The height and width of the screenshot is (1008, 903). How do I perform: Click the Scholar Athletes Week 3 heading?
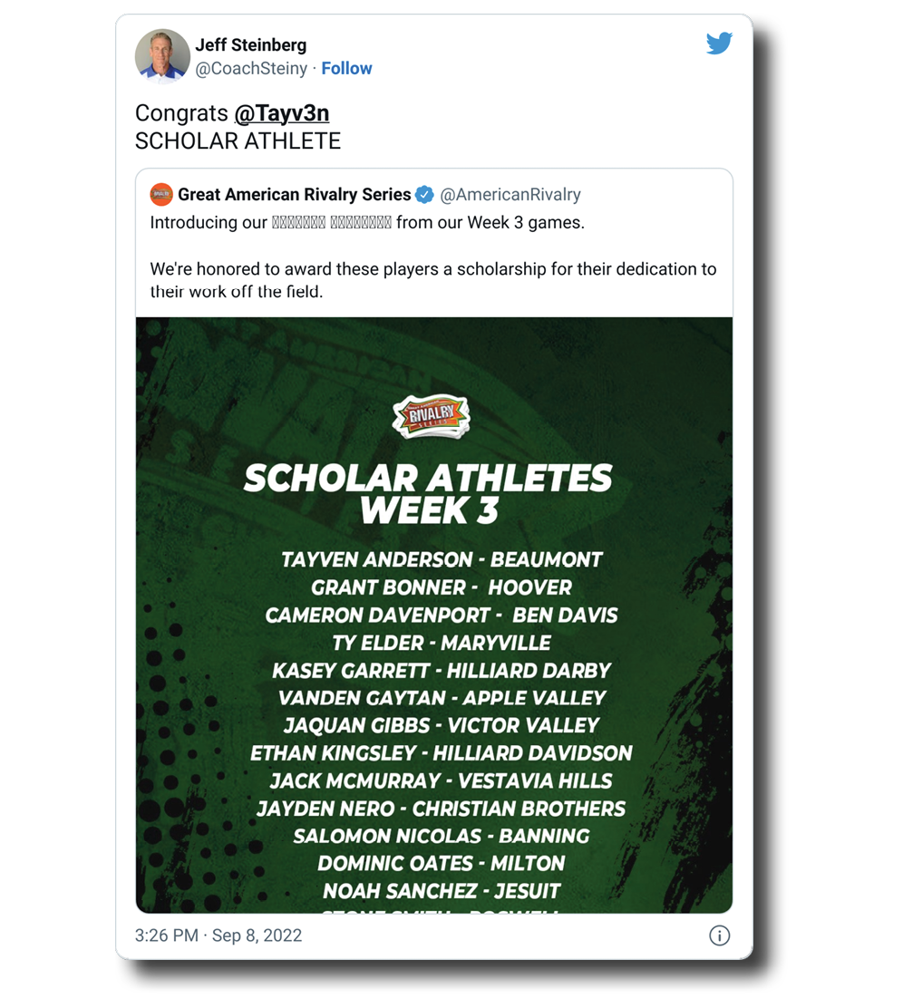pyautogui.click(x=429, y=494)
